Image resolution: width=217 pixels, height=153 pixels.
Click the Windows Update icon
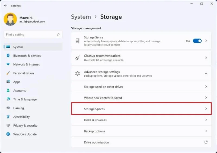click(x=8, y=134)
